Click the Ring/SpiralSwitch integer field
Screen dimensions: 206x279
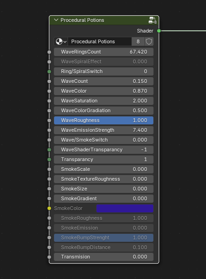point(103,71)
